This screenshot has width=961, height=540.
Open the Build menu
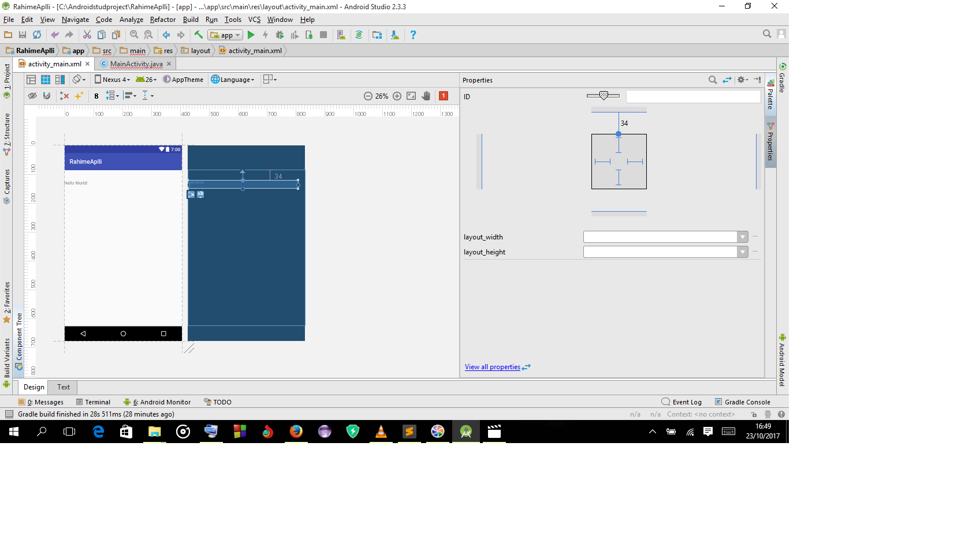[x=191, y=19]
